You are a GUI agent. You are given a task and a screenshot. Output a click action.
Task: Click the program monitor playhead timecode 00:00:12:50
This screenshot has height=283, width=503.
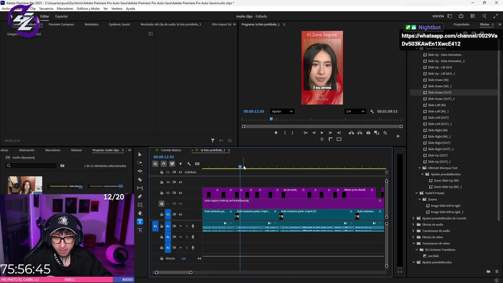click(x=254, y=112)
